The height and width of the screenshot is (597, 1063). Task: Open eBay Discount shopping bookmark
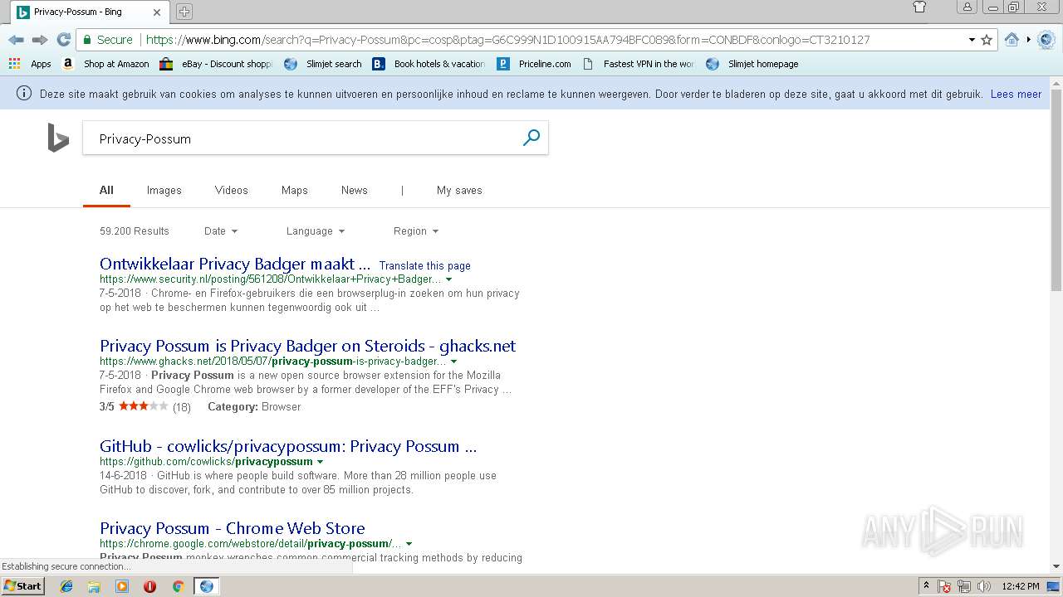[x=216, y=64]
